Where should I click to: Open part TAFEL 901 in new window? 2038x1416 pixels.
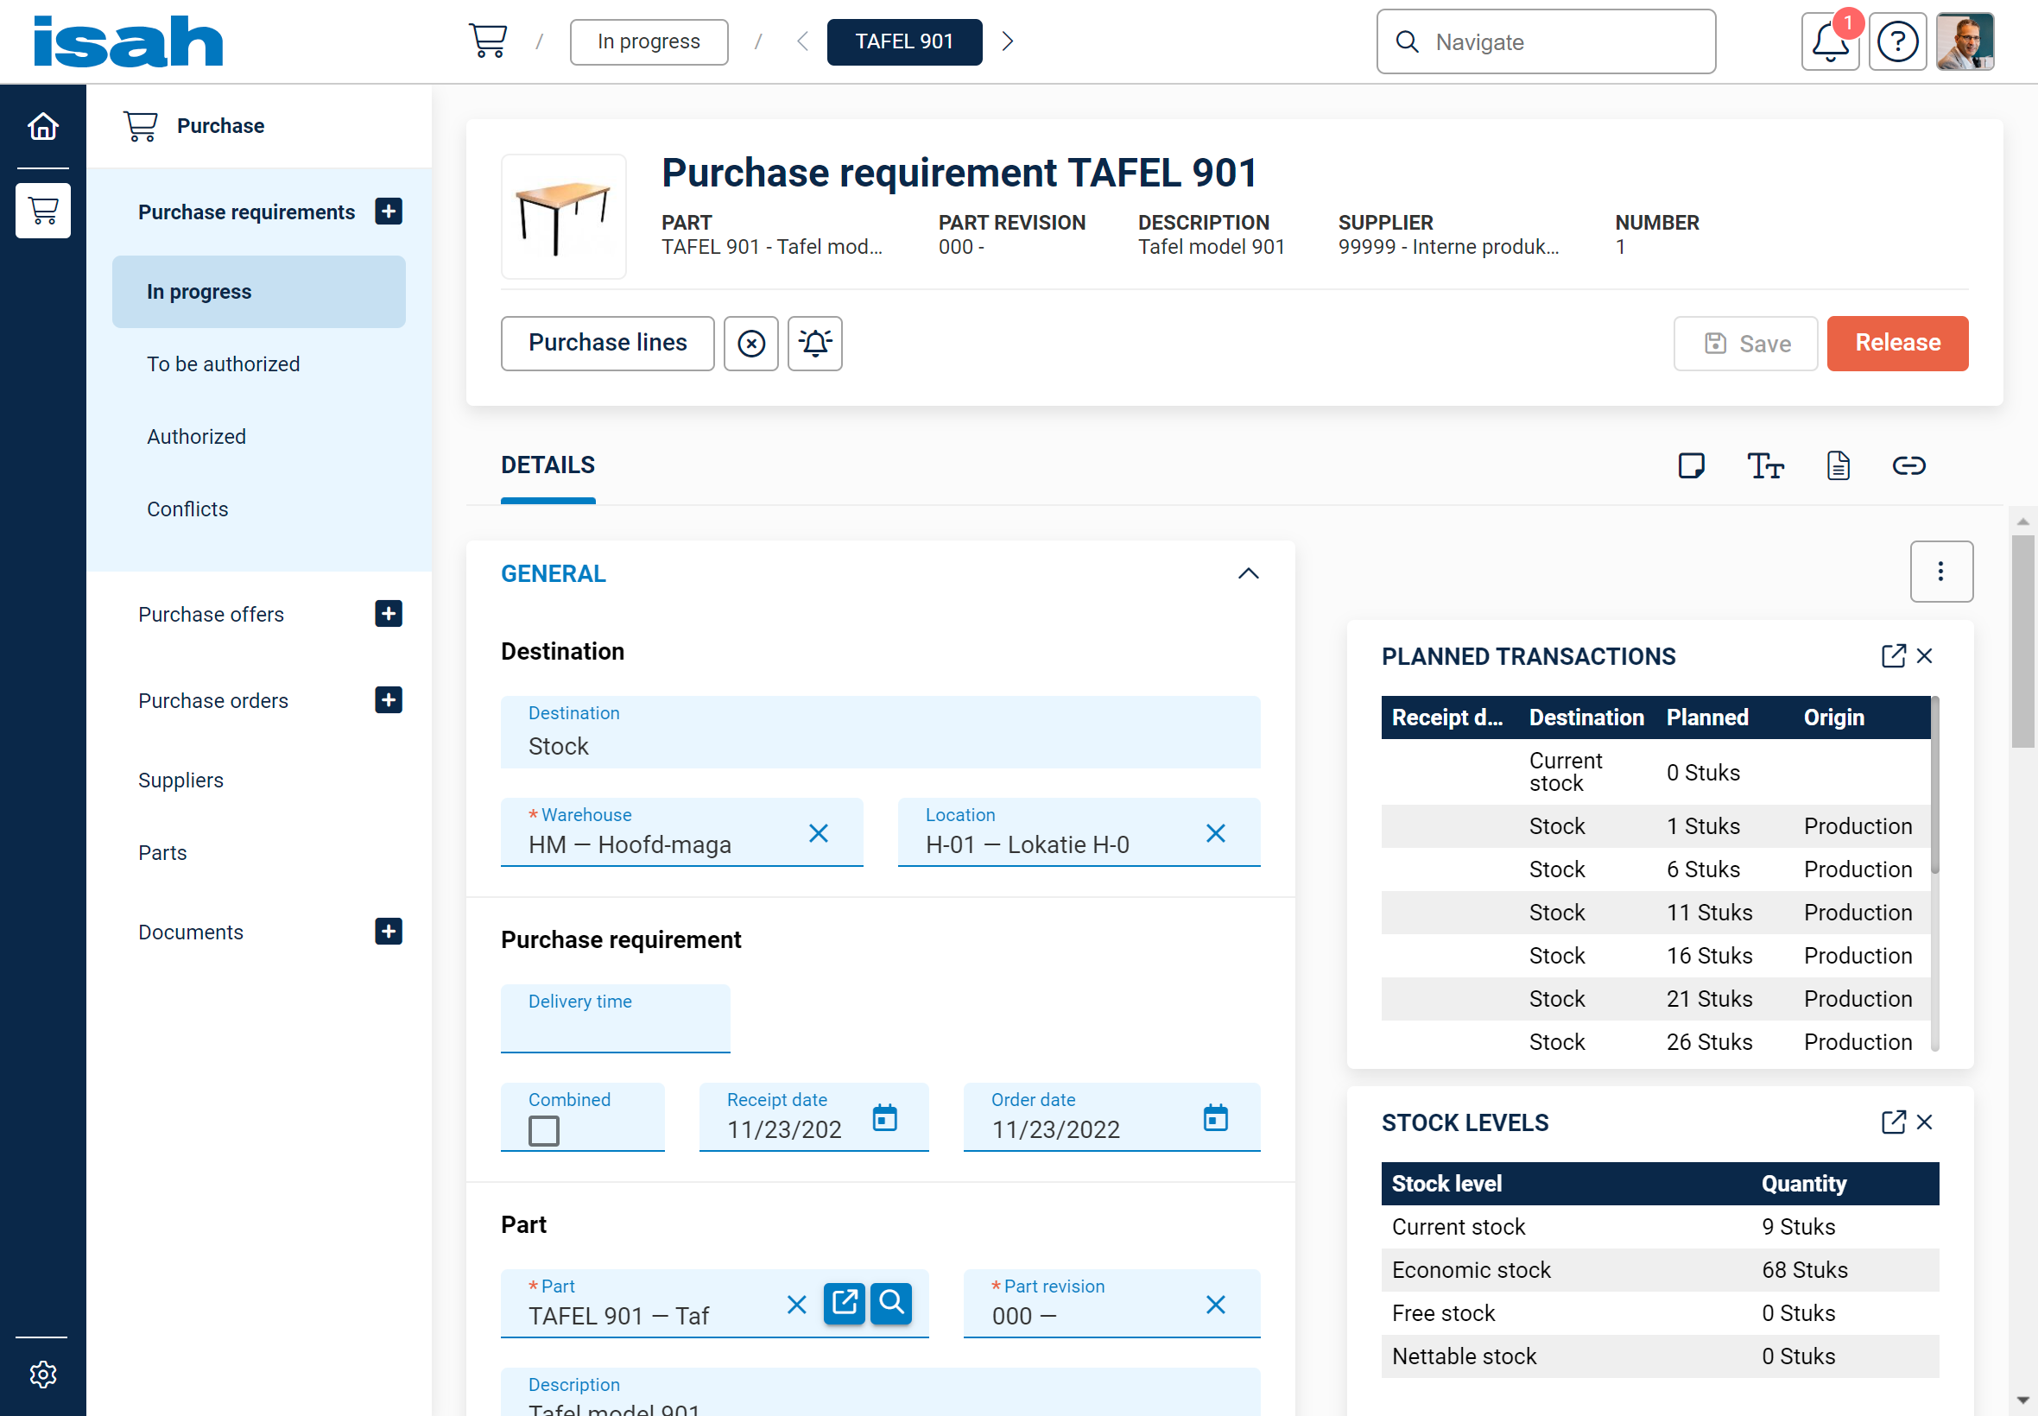click(x=844, y=1303)
